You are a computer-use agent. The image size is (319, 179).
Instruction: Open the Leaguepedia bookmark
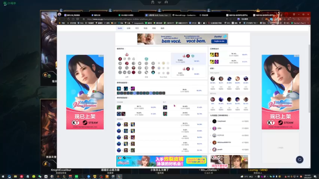point(138,23)
